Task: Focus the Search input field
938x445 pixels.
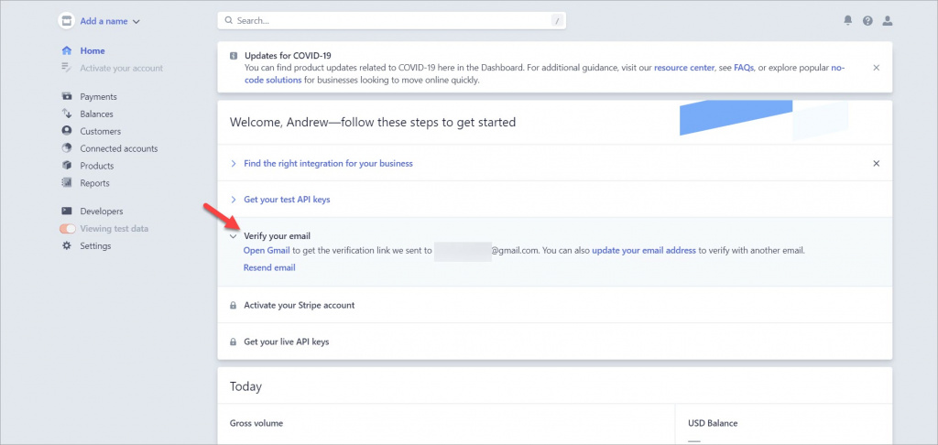Action: (x=392, y=20)
